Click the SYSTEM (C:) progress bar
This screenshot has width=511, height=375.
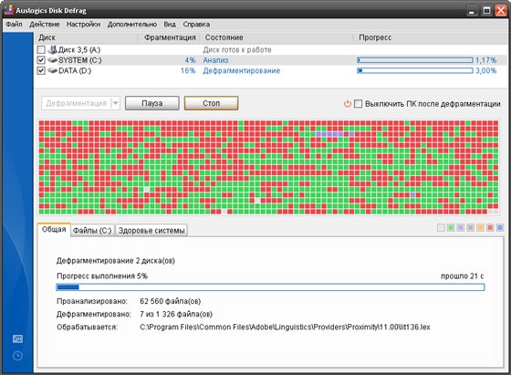415,60
